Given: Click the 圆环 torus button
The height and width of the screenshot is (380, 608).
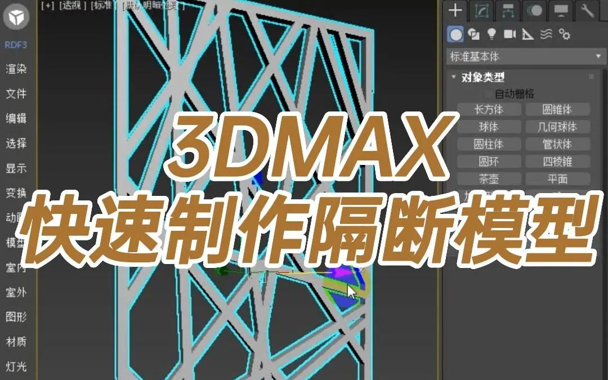Looking at the screenshot, I should (x=489, y=162).
